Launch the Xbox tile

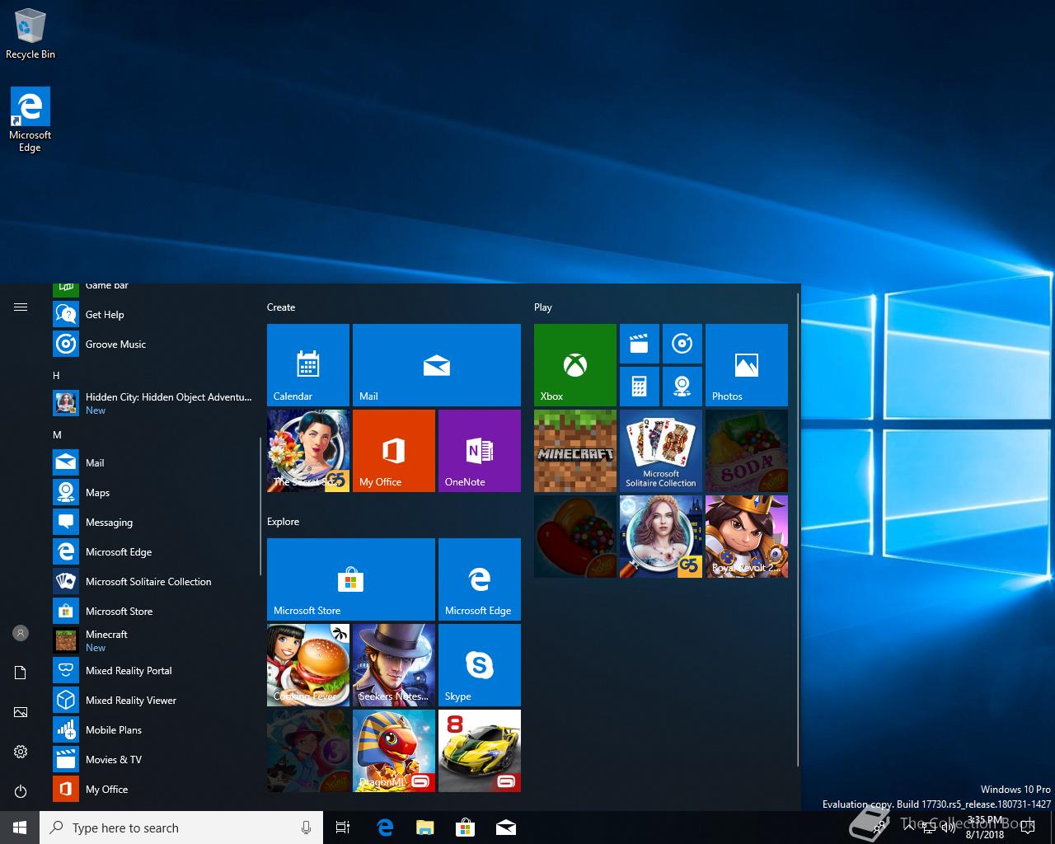tap(575, 364)
